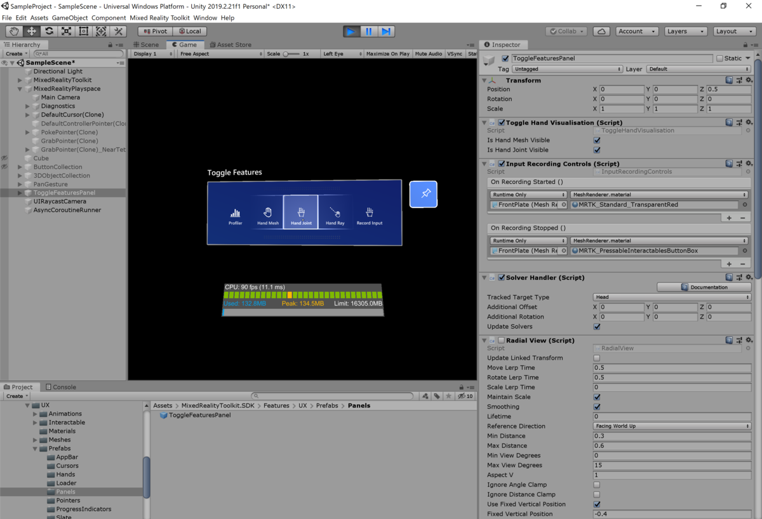Screen dimensions: 762x519
Task: Switch to the Asset Store tab
Action: (230, 44)
